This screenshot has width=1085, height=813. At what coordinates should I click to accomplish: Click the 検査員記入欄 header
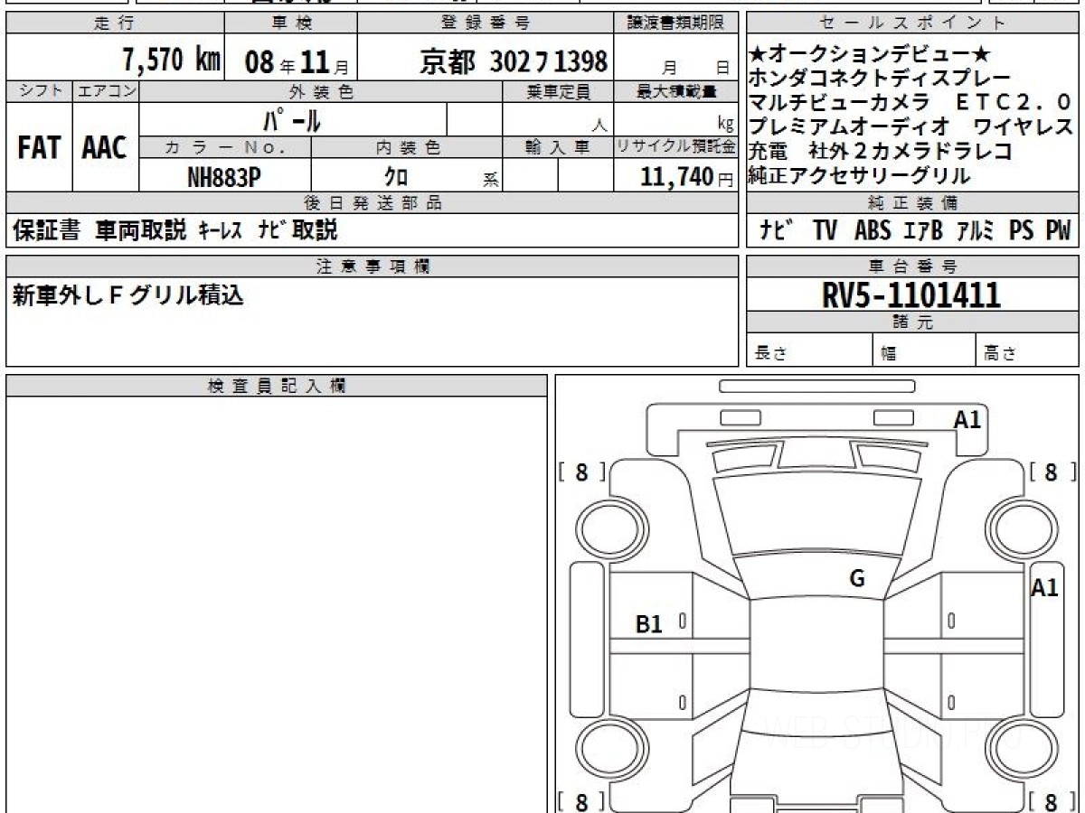point(276,386)
